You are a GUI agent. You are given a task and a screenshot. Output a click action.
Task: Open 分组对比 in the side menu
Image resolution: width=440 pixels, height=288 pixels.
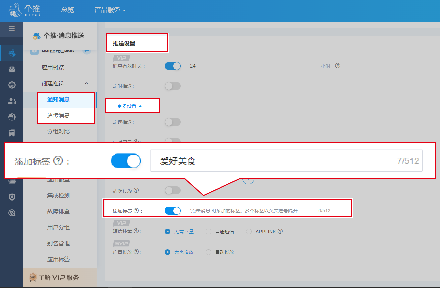(58, 131)
